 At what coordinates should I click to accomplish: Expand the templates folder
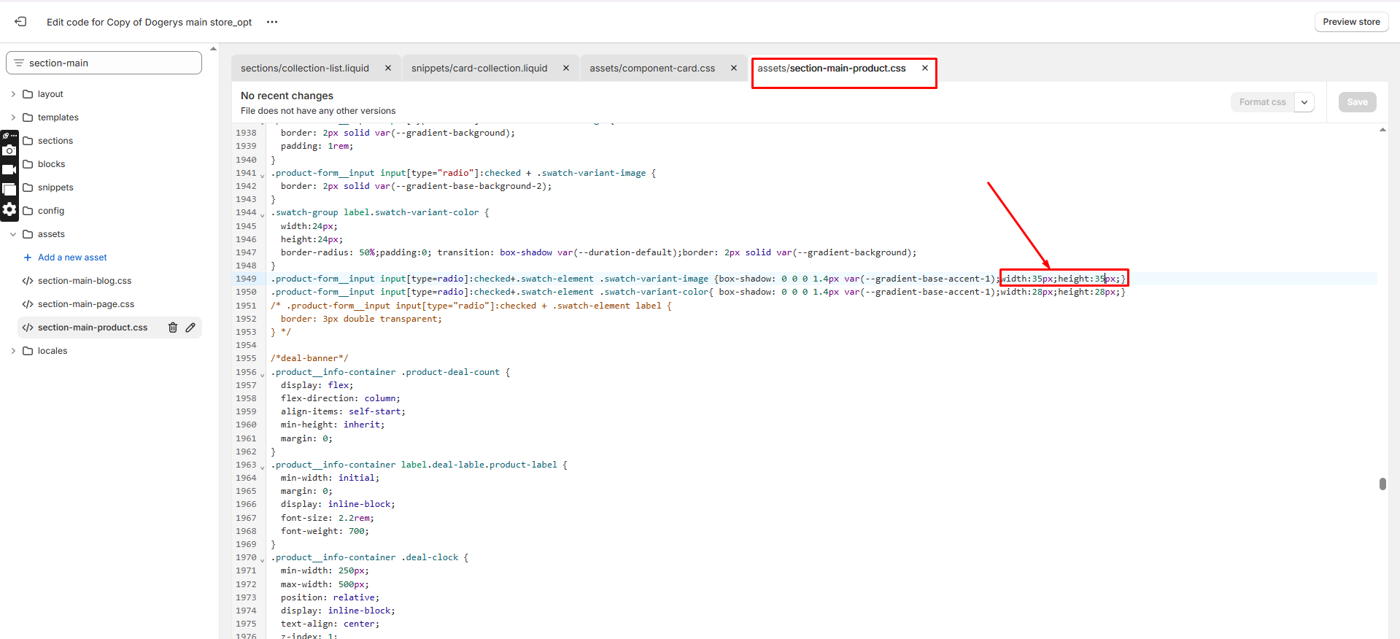[x=13, y=117]
